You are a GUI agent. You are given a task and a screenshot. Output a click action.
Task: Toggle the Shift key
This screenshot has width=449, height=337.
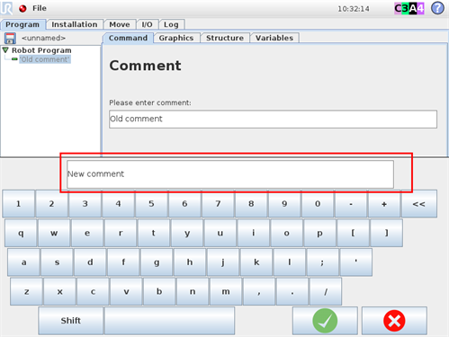(x=71, y=321)
